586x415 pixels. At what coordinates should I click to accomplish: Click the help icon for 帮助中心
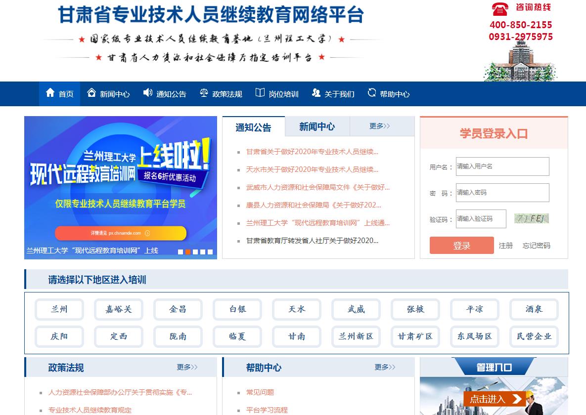(372, 93)
